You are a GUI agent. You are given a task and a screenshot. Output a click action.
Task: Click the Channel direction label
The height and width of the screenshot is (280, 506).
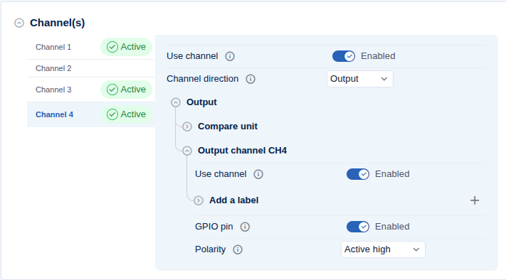pyautogui.click(x=202, y=79)
